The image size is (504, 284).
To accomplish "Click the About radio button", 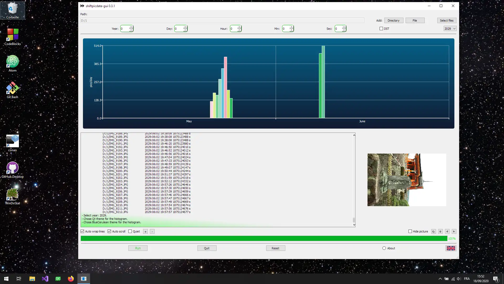I will pyautogui.click(x=384, y=248).
